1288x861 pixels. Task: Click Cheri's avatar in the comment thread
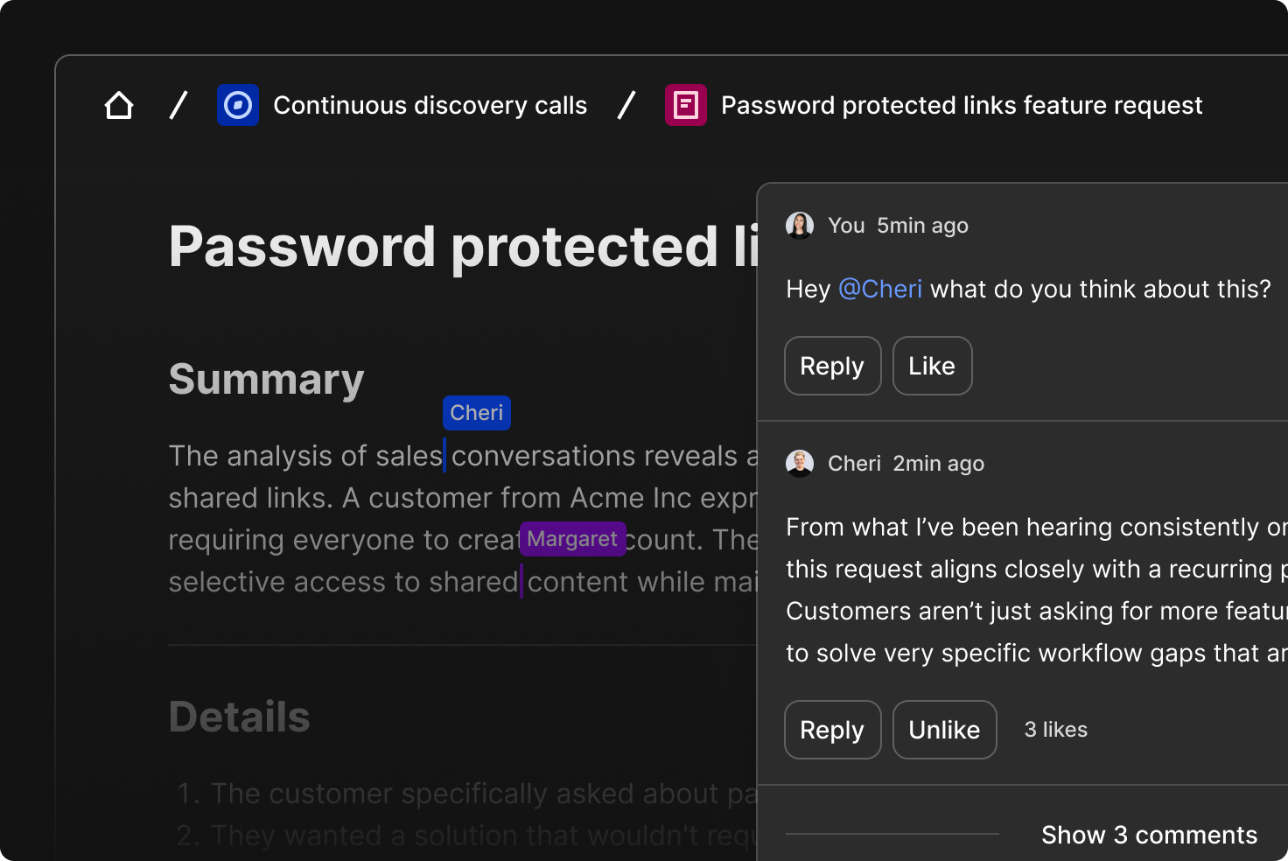(x=800, y=464)
